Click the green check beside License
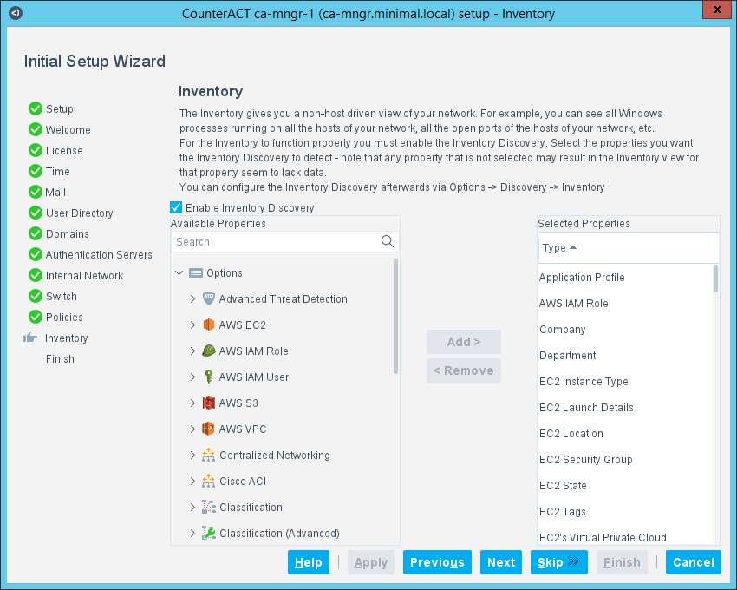The height and width of the screenshot is (590, 737). [36, 150]
